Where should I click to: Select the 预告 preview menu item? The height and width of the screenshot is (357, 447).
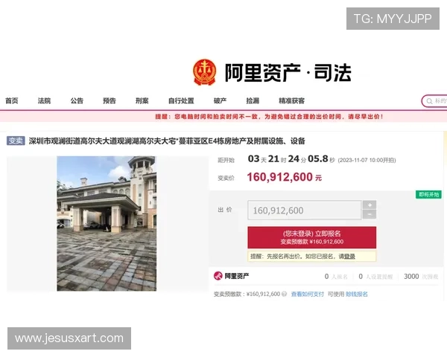[110, 101]
